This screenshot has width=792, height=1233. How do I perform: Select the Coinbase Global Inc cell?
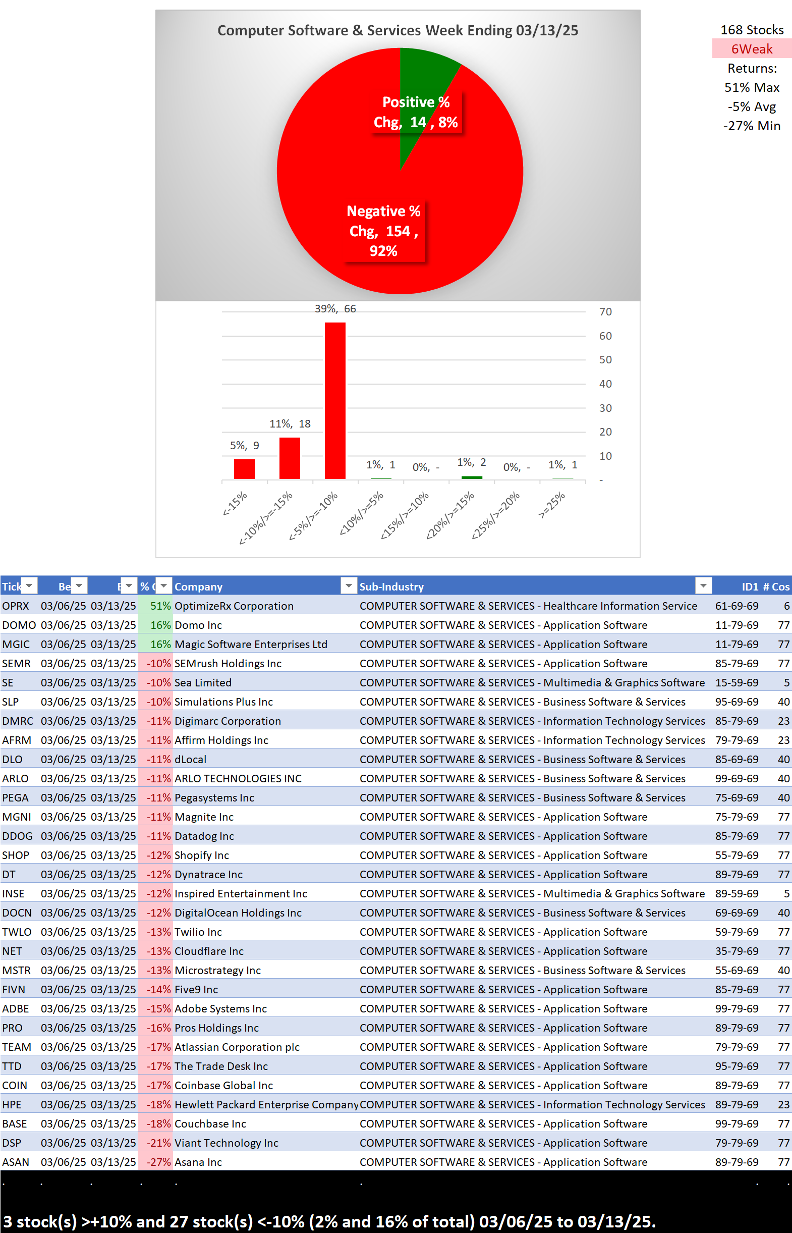pos(265,1085)
